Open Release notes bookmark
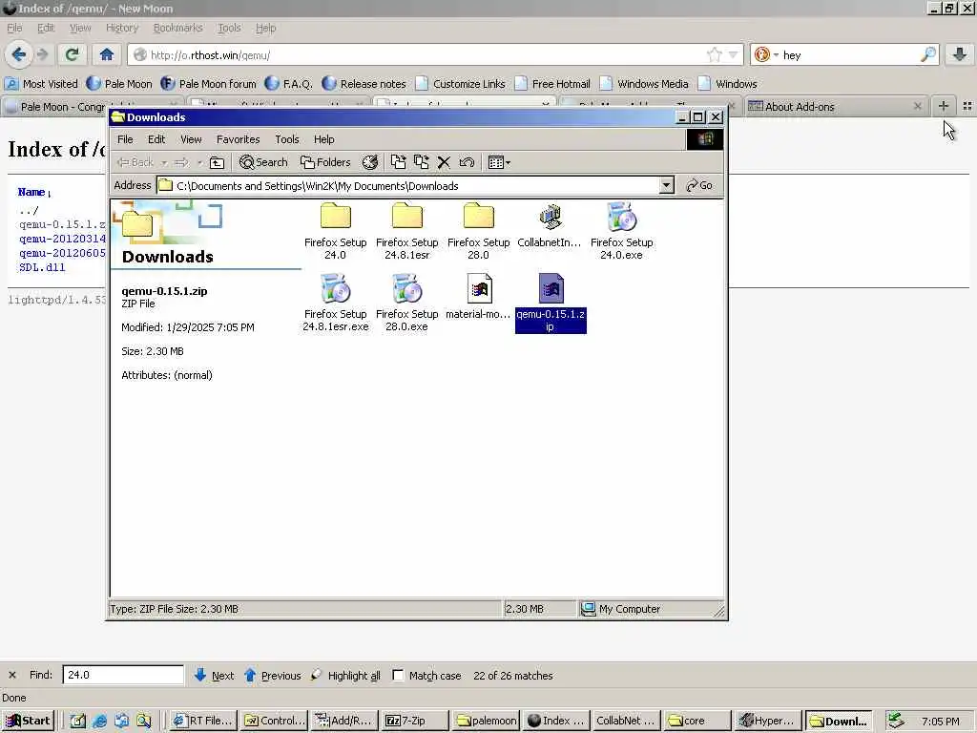Viewport: 977px width, 733px height. 364,84
